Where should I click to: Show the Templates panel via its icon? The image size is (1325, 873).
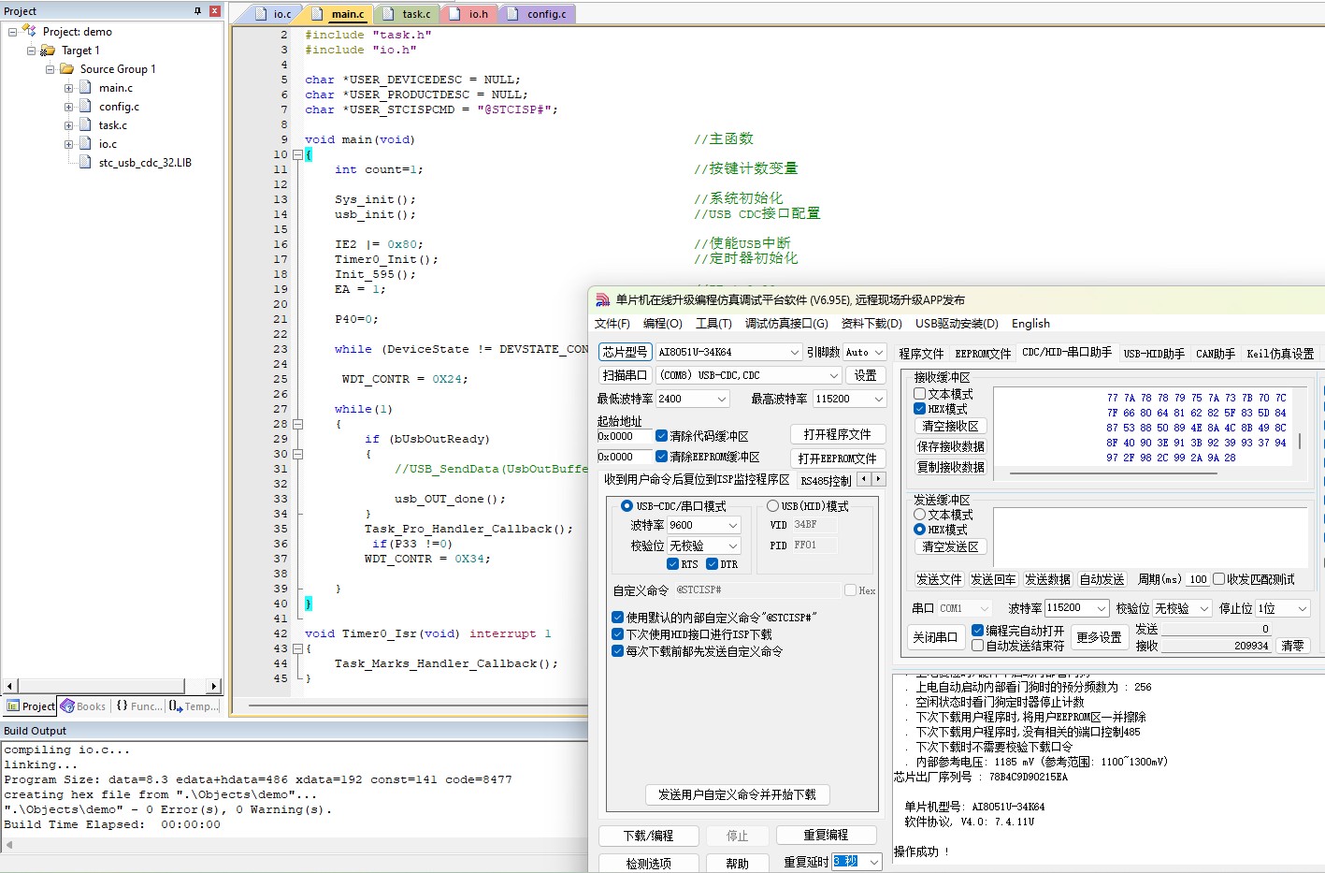(176, 706)
